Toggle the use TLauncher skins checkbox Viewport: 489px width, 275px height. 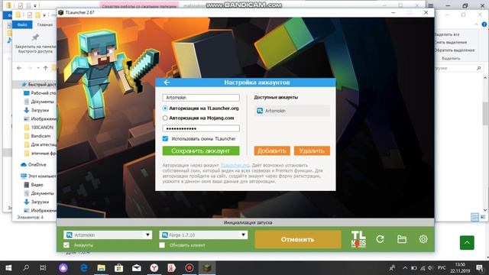pos(165,138)
